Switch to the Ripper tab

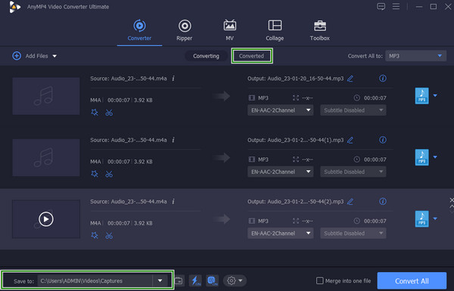click(185, 30)
